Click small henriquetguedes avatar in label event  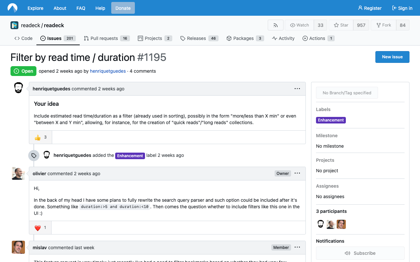pos(47,155)
